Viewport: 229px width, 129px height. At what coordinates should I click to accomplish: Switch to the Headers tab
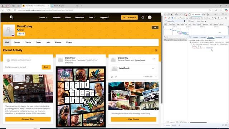click(x=195, y=37)
